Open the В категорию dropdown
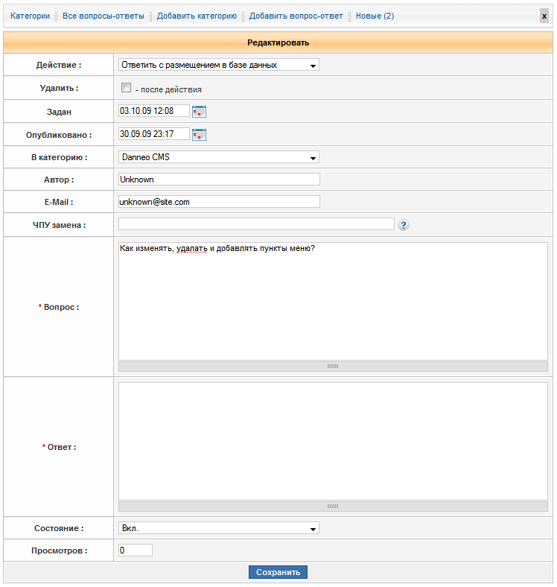Screen dimensions: 557x587 [218, 157]
